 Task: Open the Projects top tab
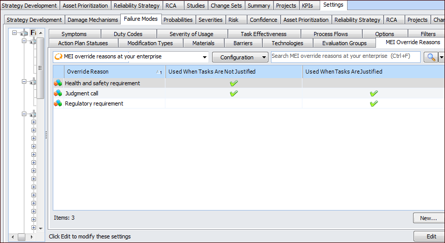(x=286, y=6)
